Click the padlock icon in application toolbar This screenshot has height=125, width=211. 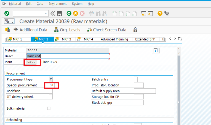tap(135, 30)
